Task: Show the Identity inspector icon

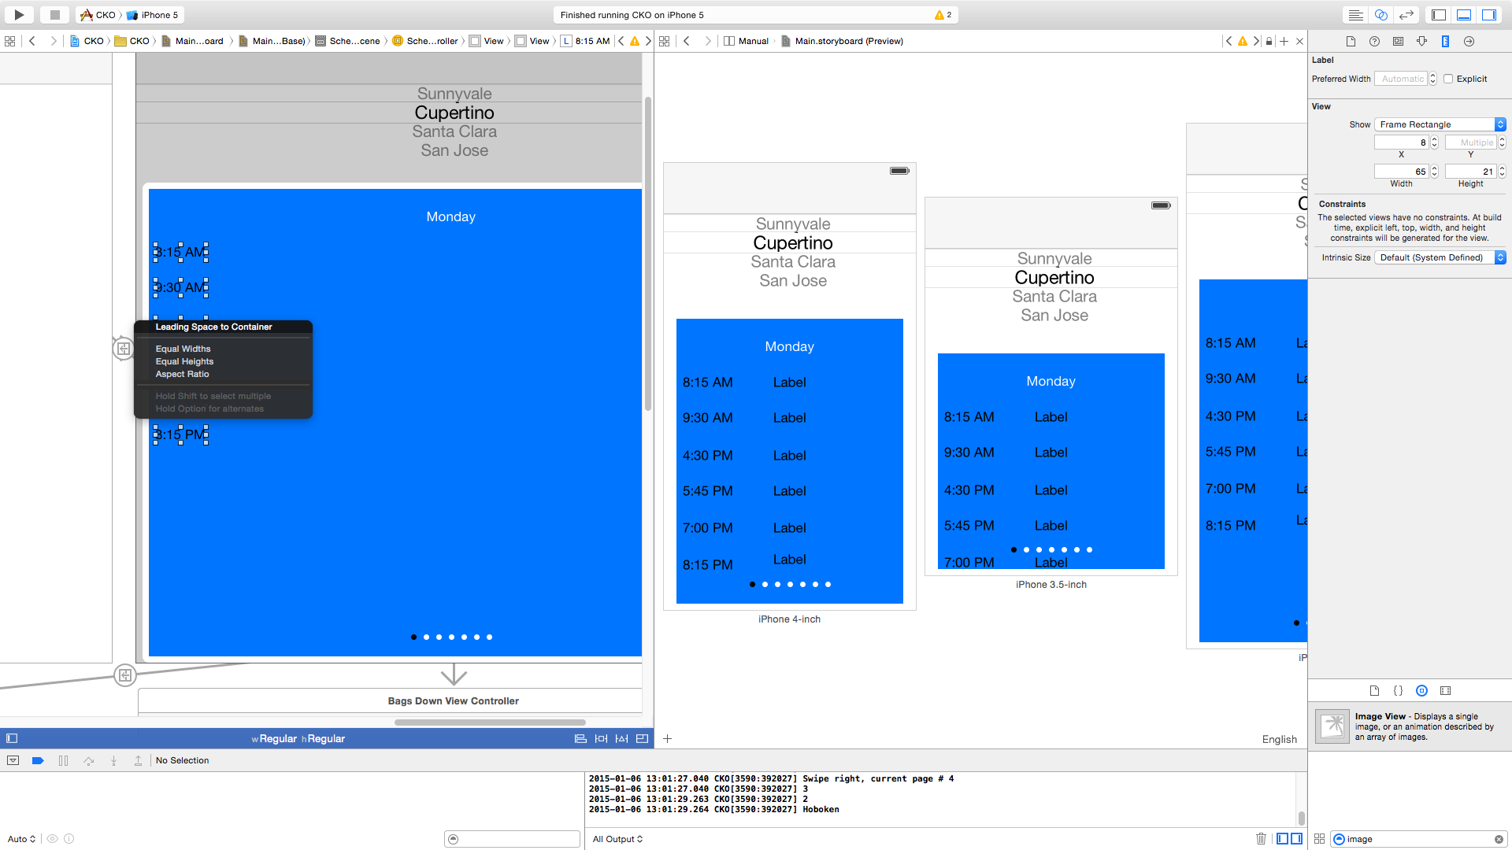Action: 1398,41
